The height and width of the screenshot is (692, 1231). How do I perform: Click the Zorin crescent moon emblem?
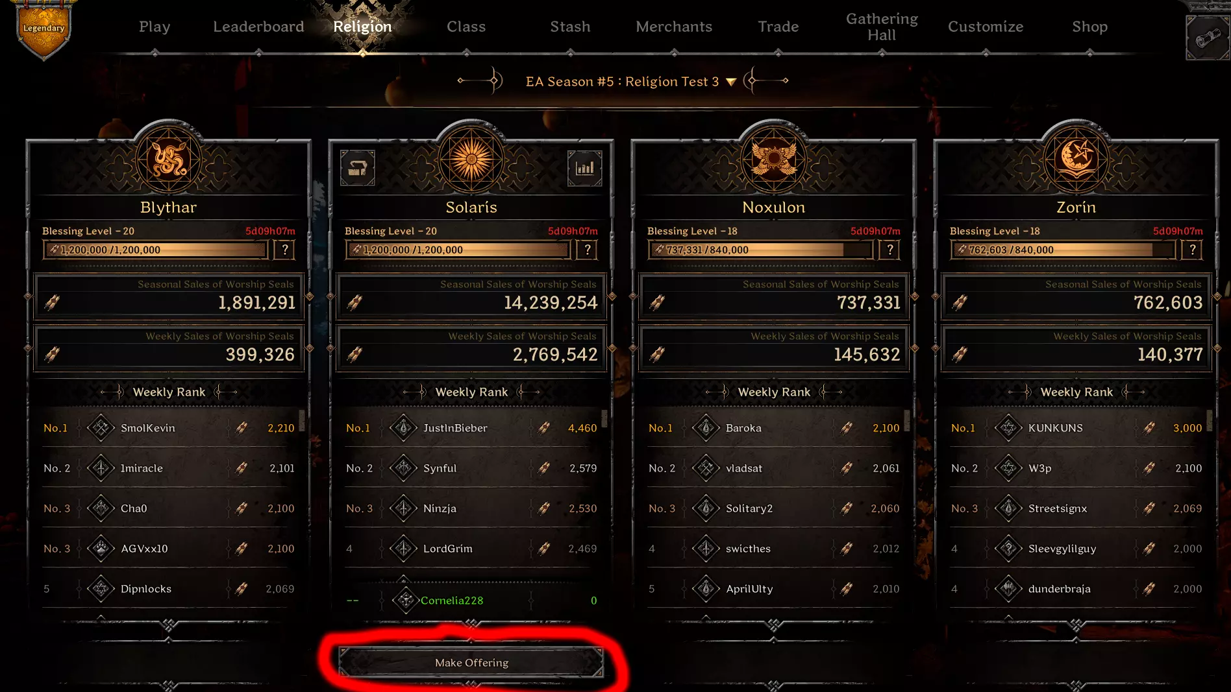tap(1076, 160)
